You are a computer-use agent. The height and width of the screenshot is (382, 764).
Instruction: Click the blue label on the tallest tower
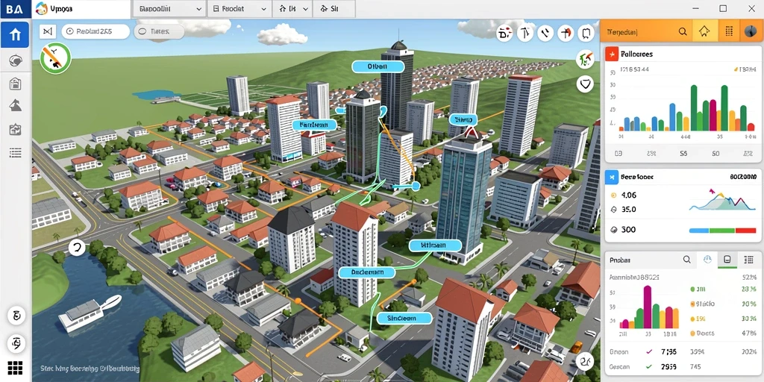378,66
